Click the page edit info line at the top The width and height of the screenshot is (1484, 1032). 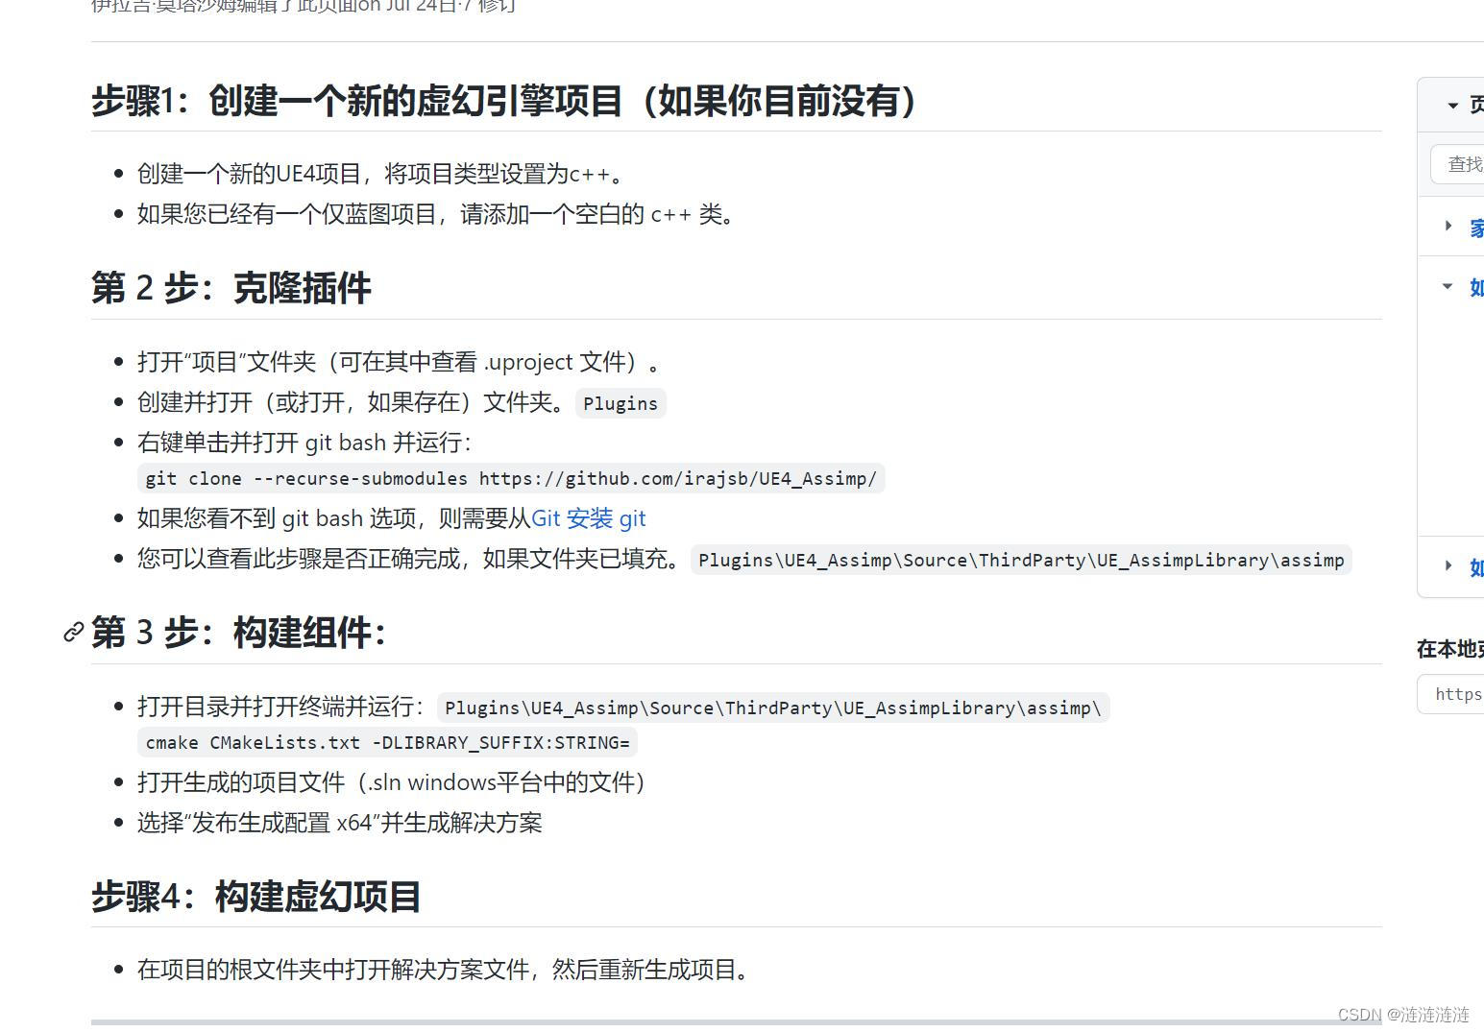coord(304,6)
